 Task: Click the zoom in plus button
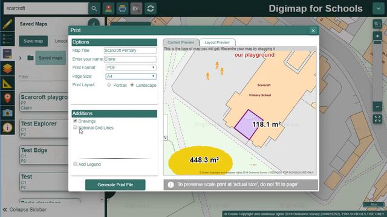pos(377,36)
